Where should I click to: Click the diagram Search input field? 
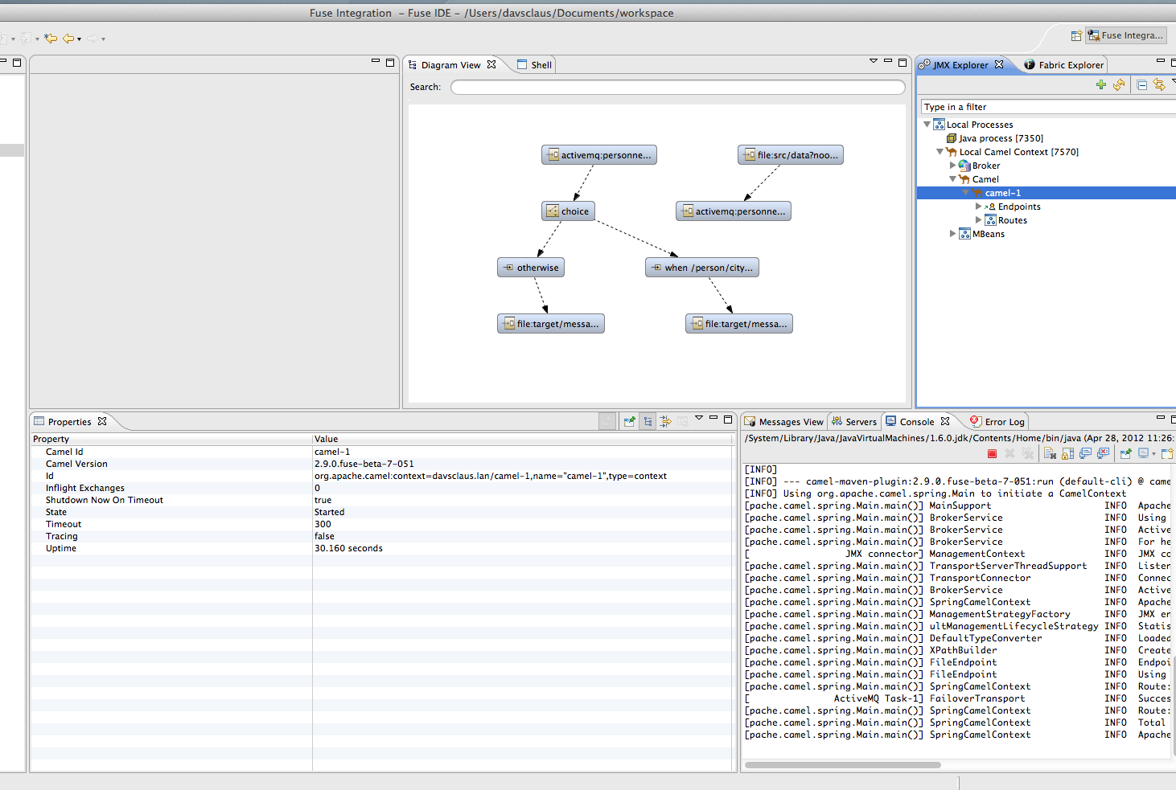point(677,87)
